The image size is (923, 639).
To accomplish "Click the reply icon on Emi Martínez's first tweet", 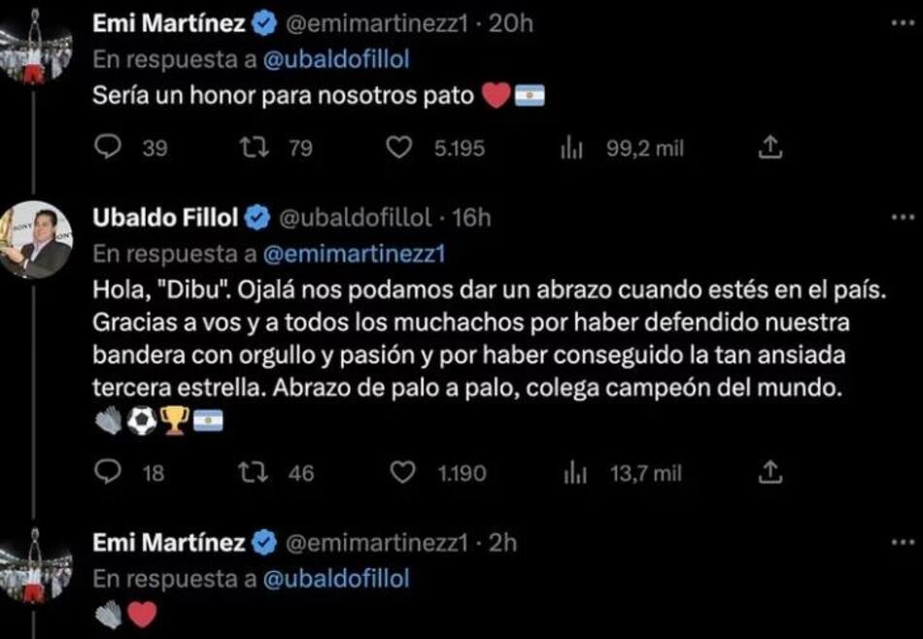I will (x=107, y=148).
